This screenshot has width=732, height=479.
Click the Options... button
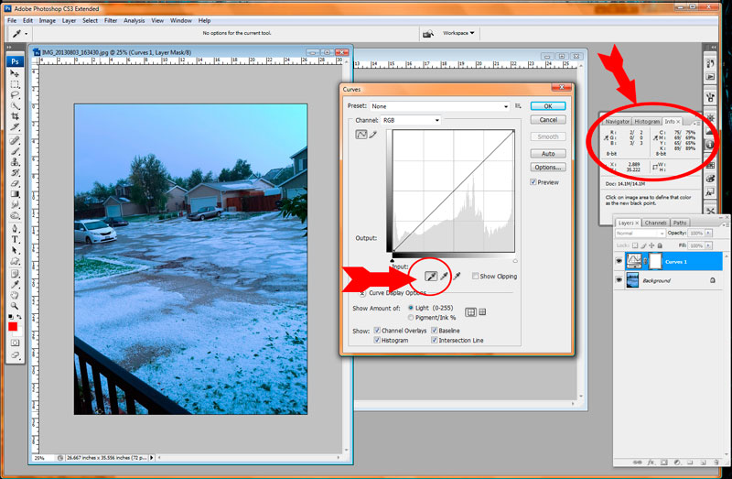click(x=548, y=168)
